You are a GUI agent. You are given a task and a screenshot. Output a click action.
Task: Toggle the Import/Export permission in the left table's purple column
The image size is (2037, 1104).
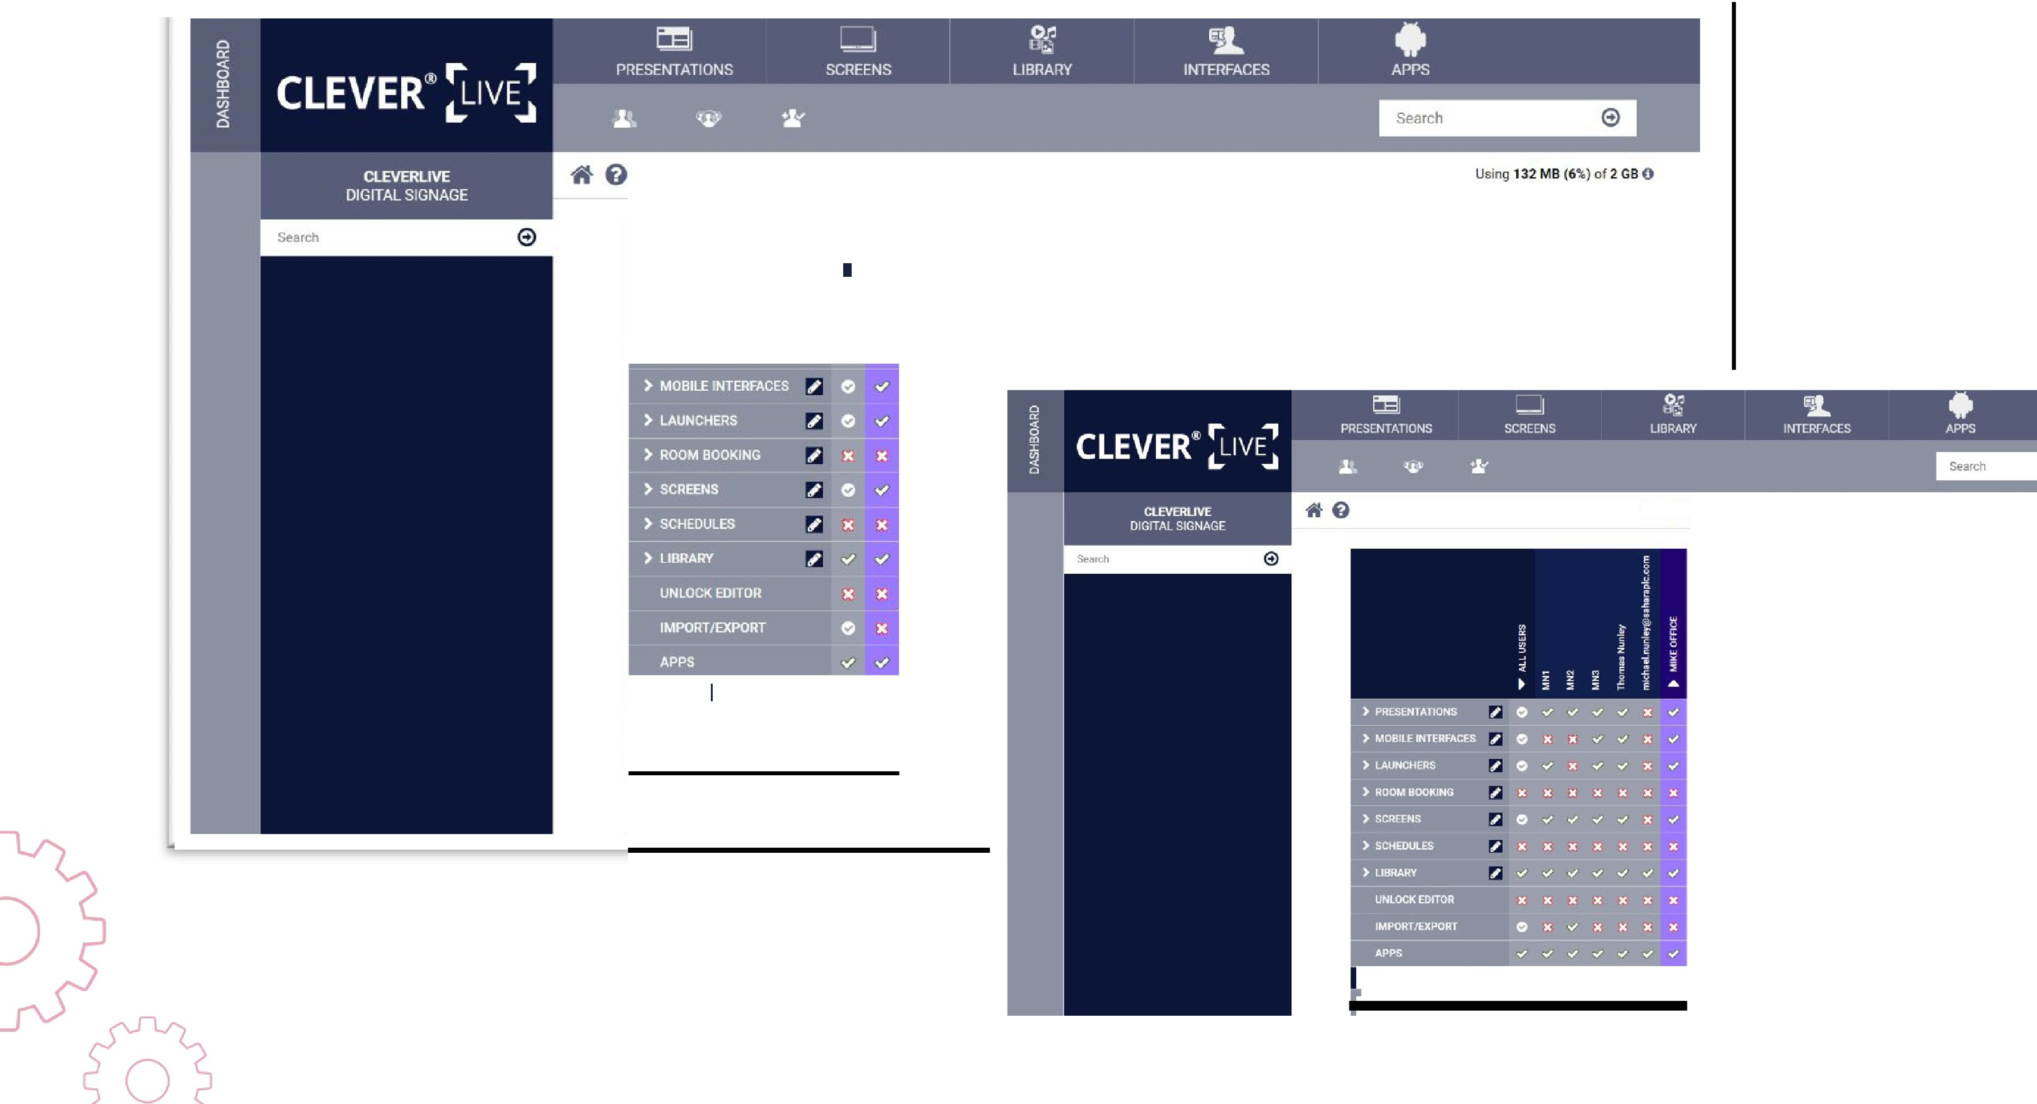882,628
